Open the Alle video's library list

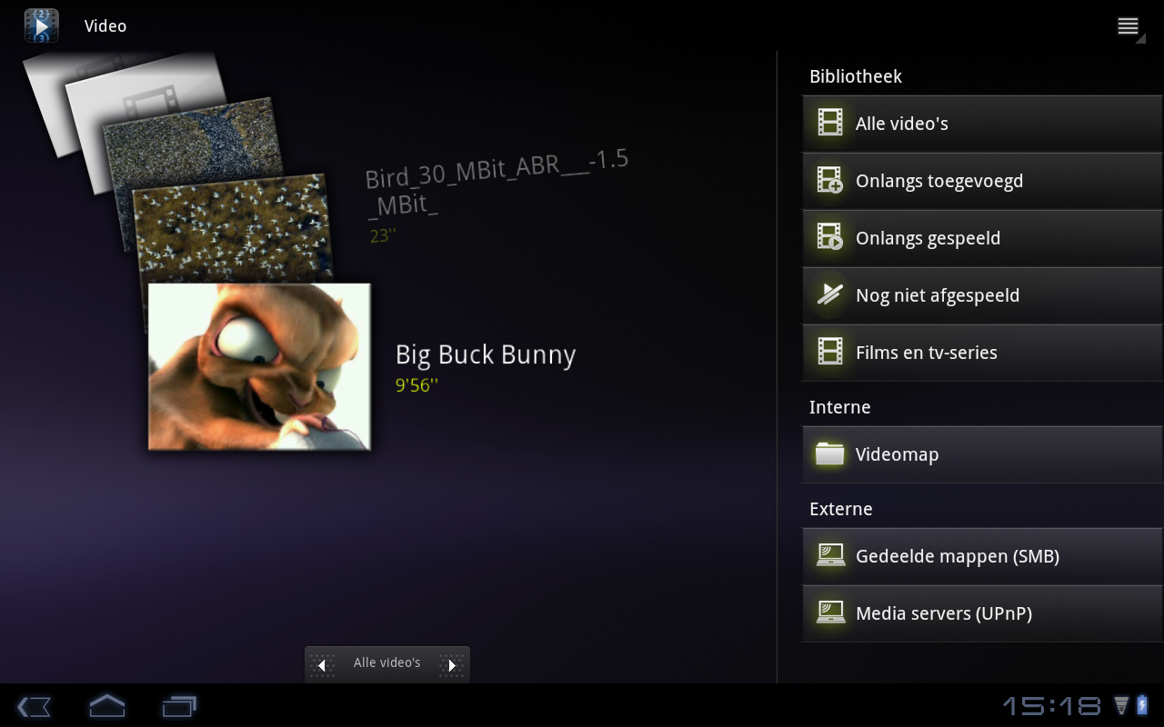[x=982, y=124]
